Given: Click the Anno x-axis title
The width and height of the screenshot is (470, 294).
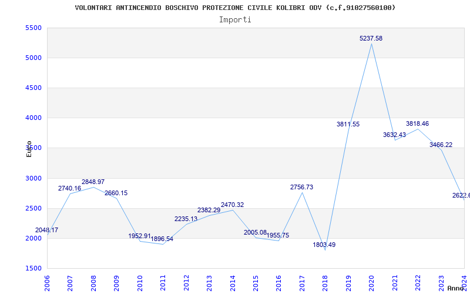Looking at the screenshot, I should pos(455,288).
